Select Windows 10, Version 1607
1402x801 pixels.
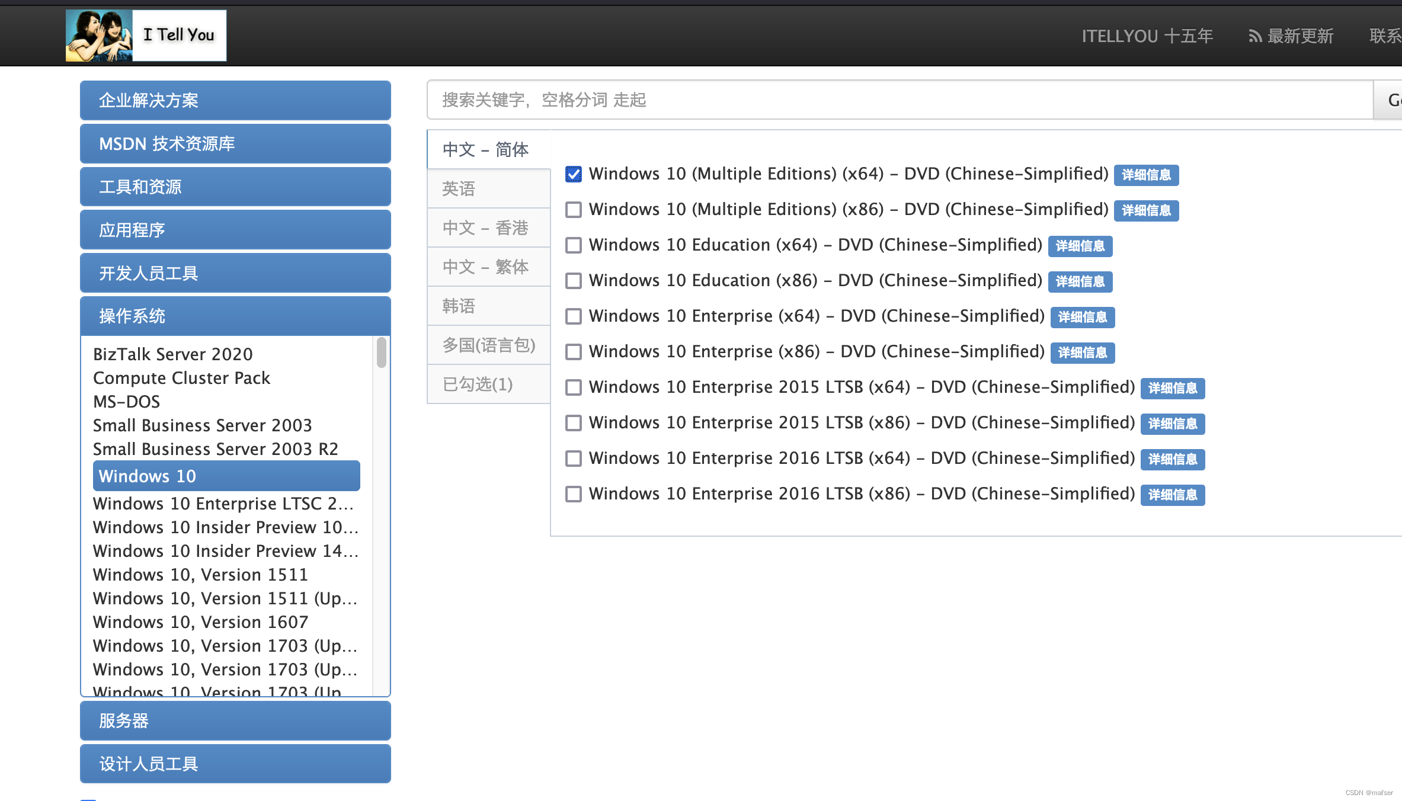(x=201, y=622)
